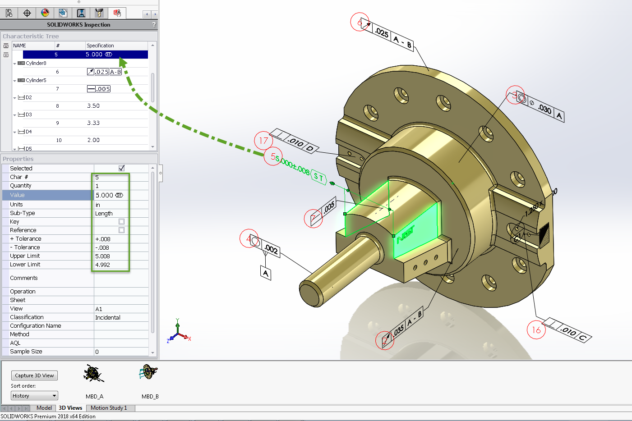This screenshot has width=632, height=421.
Task: Open the ConfigurationManager crosshair tab
Action: click(27, 13)
